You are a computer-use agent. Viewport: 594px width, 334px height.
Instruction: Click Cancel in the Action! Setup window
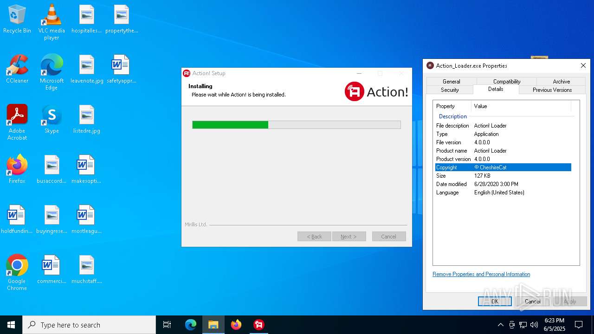(x=389, y=237)
